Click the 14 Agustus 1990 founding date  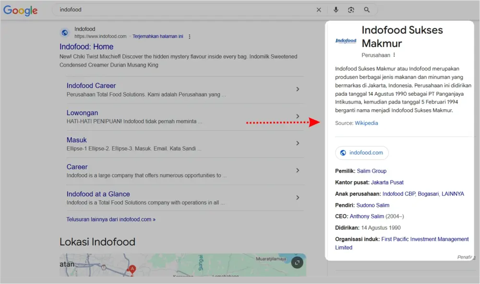pyautogui.click(x=381, y=228)
